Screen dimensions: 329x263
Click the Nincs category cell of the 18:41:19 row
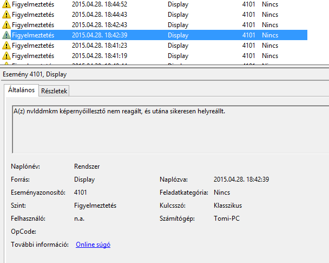point(269,55)
